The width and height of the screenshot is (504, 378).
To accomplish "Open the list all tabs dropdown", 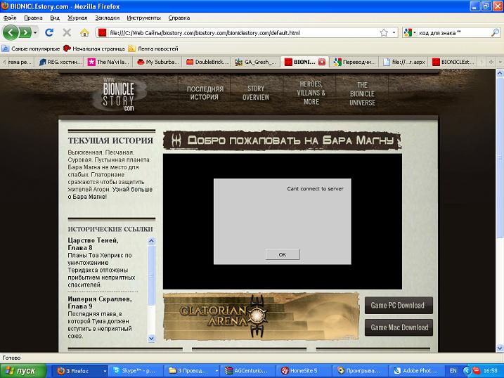I will point(500,62).
